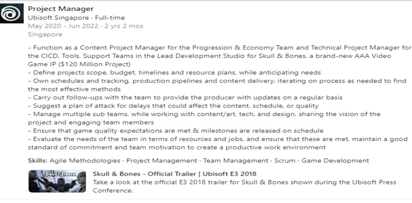412x203 pixels.
Task: Click the bullet suggesting a plan of attack
Action: (x=173, y=106)
